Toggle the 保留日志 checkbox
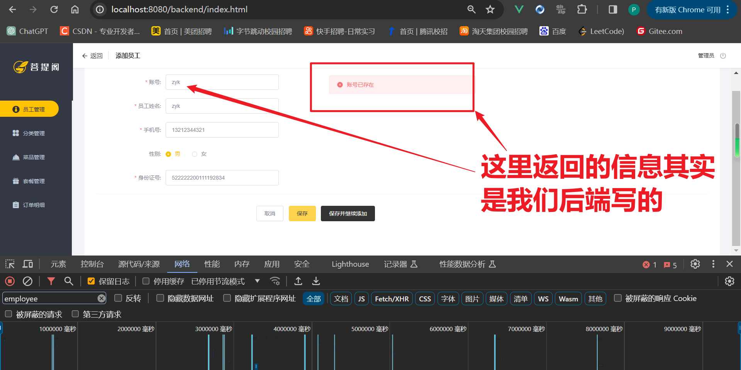 click(x=91, y=281)
